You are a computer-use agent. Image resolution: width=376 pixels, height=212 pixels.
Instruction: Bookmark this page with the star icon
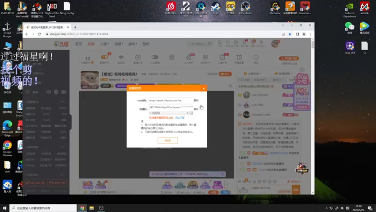tap(290, 34)
